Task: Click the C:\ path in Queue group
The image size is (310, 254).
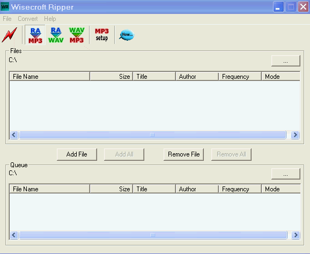Action: tap(13, 173)
